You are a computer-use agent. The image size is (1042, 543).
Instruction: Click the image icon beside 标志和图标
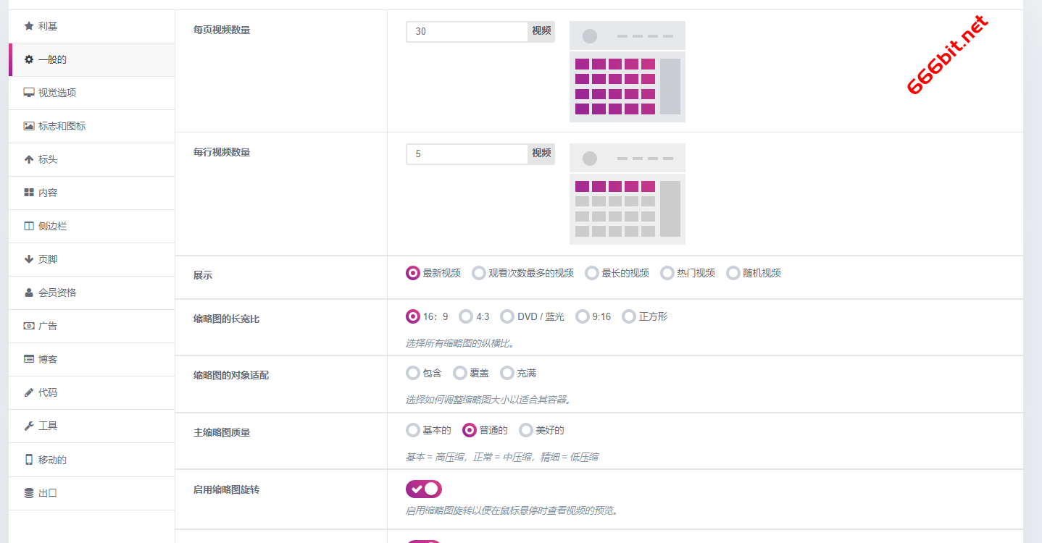coord(29,126)
